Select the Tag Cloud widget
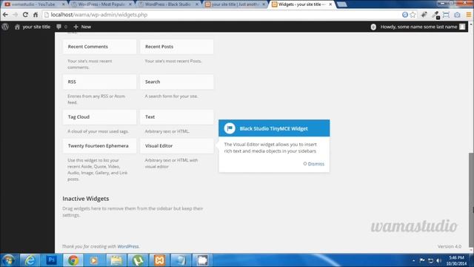Image resolution: width=474 pixels, height=267 pixels. click(x=99, y=117)
